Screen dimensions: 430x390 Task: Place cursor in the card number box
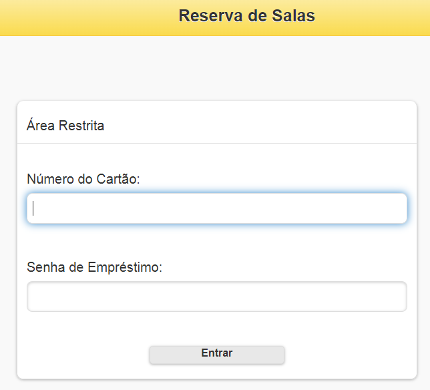(x=217, y=208)
